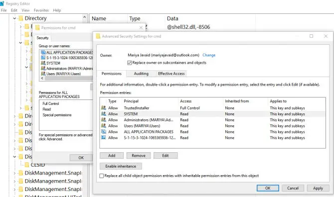Image resolution: width=334 pixels, height=197 pixels.
Task: Open the Edit menu
Action: (14, 10)
